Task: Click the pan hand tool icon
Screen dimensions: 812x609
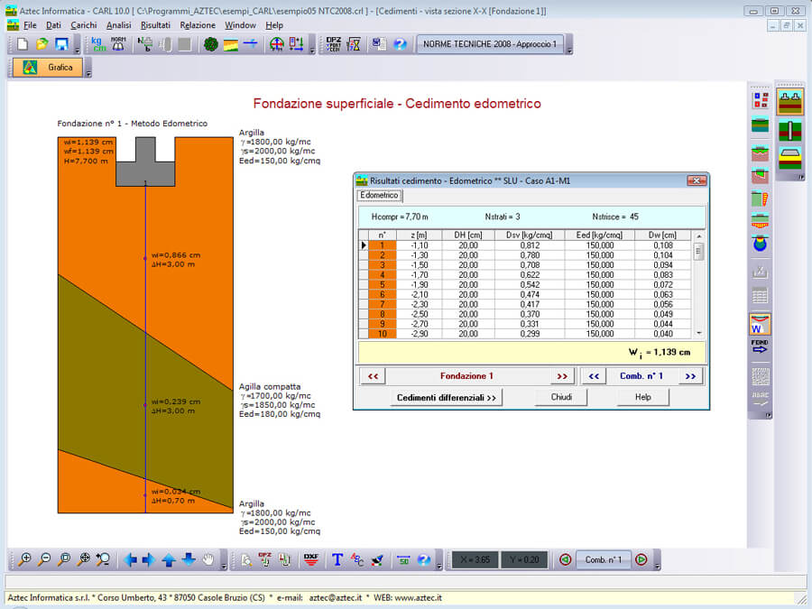Action: click(x=208, y=559)
